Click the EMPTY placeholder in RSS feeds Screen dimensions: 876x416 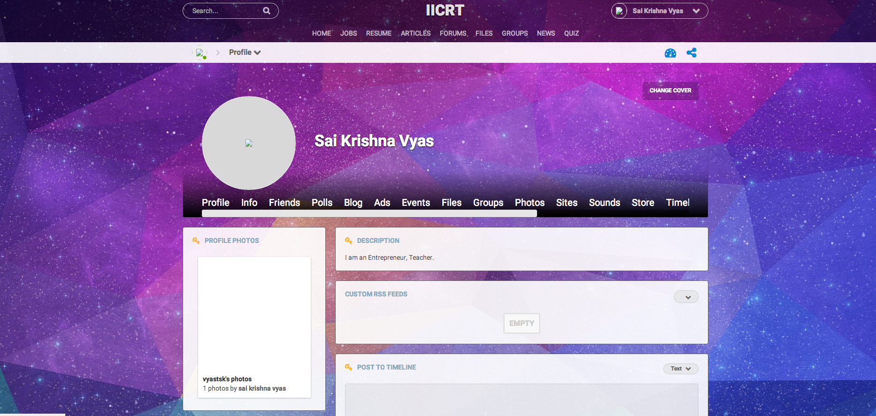[x=522, y=323]
